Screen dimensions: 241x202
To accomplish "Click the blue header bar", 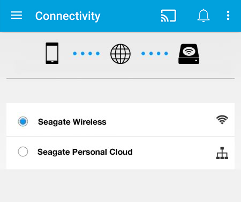I will (120, 16).
